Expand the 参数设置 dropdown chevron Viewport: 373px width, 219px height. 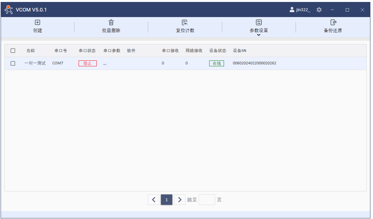click(259, 35)
